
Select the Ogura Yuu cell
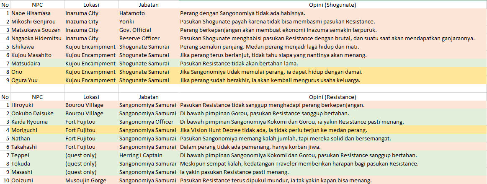tap(37, 80)
